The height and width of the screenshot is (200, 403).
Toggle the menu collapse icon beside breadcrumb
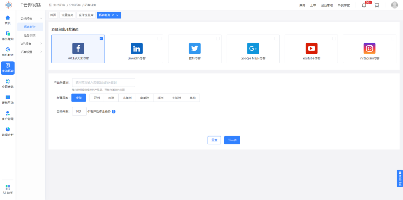tap(50, 5)
